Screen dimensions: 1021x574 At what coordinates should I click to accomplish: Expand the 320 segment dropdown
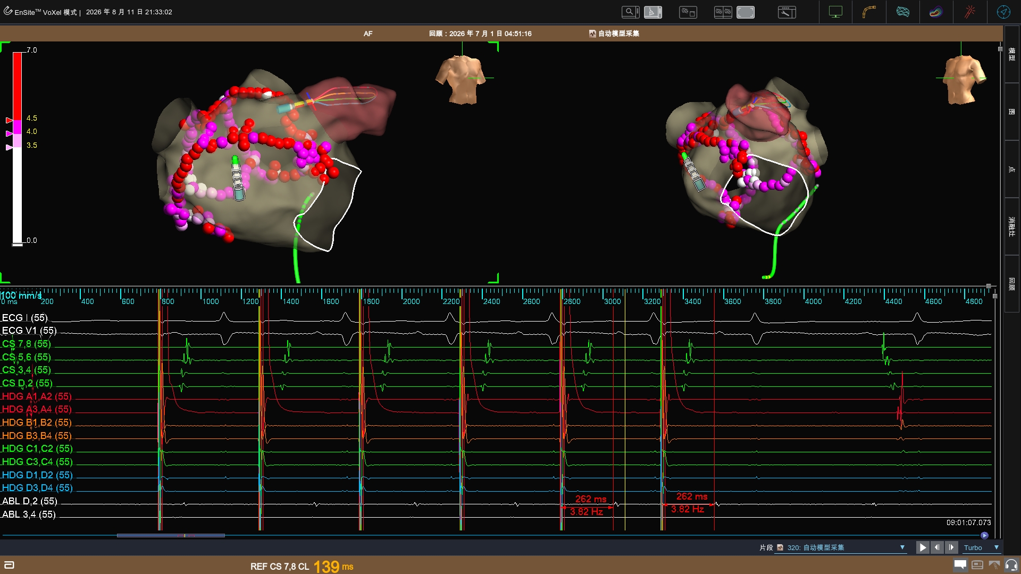pos(902,547)
